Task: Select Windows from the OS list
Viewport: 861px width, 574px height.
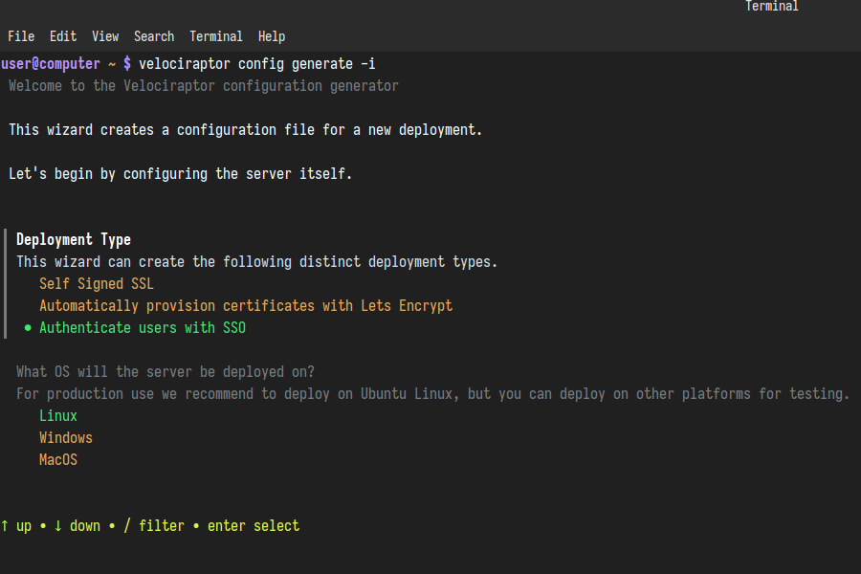Action: click(65, 437)
